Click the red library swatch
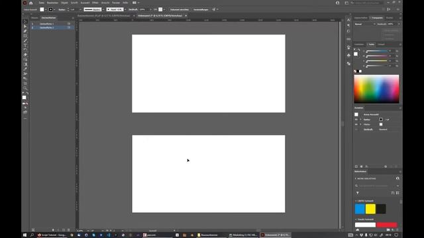This screenshot has height=238, width=424. 387,225
